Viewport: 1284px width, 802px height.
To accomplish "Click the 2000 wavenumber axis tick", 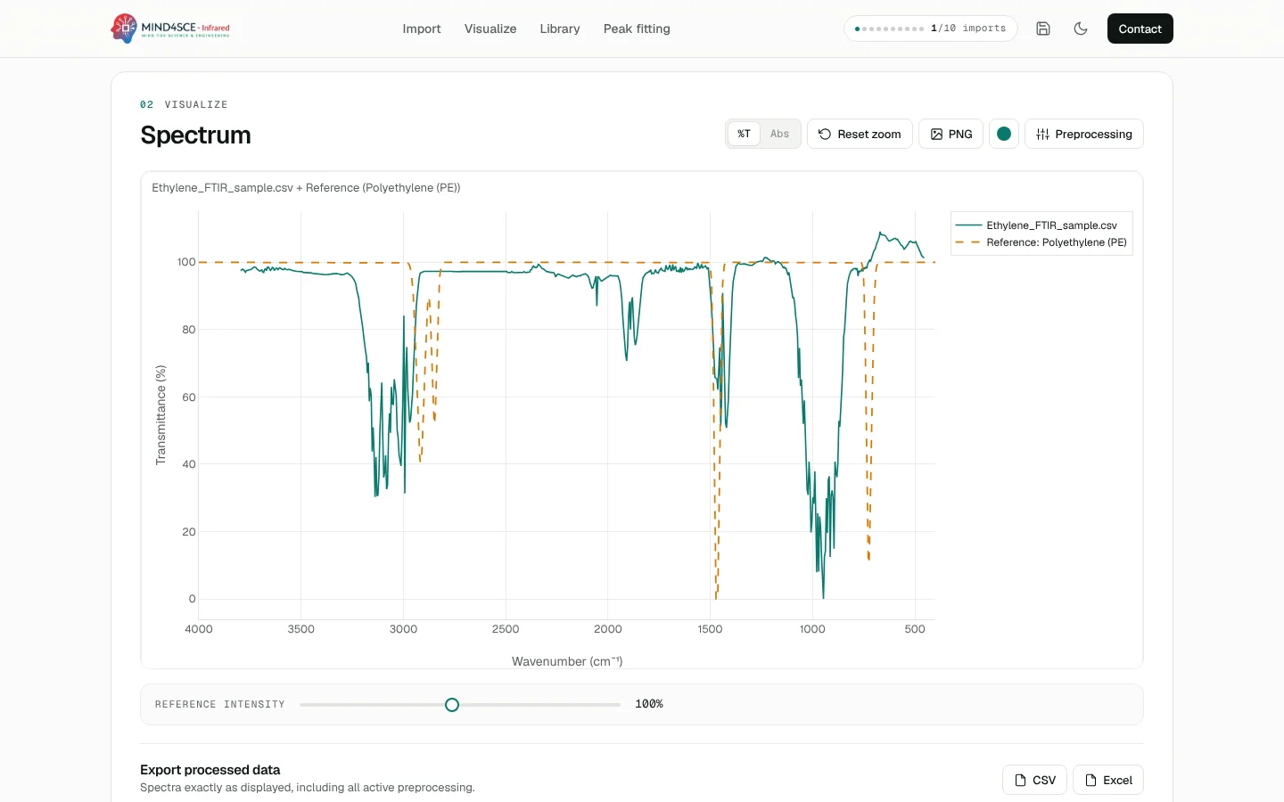I will pyautogui.click(x=608, y=629).
